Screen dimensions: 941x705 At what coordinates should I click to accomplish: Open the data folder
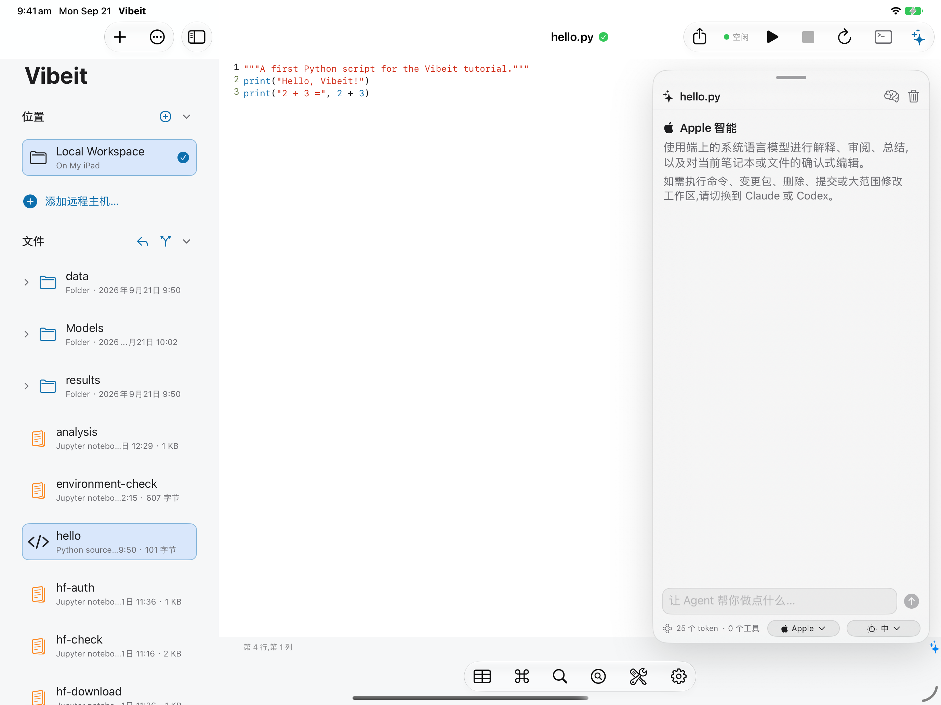click(x=109, y=282)
